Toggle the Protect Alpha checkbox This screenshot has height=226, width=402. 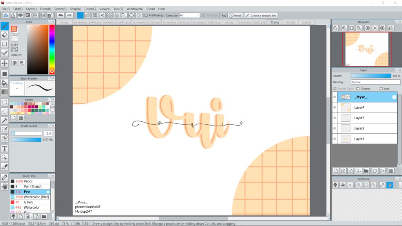tap(335, 89)
